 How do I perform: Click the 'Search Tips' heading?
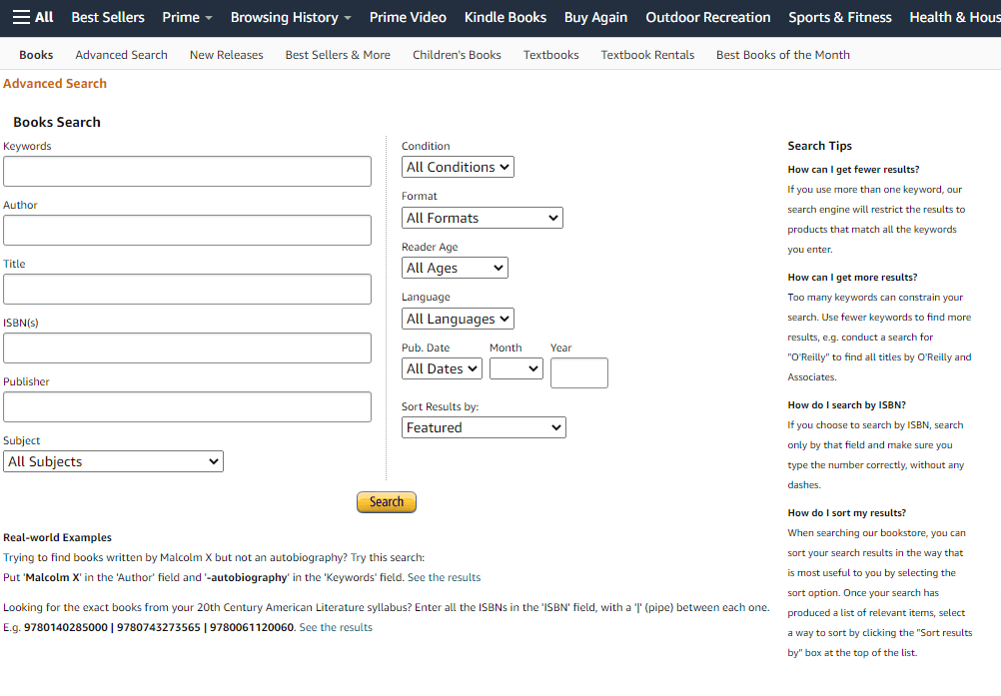pos(820,146)
